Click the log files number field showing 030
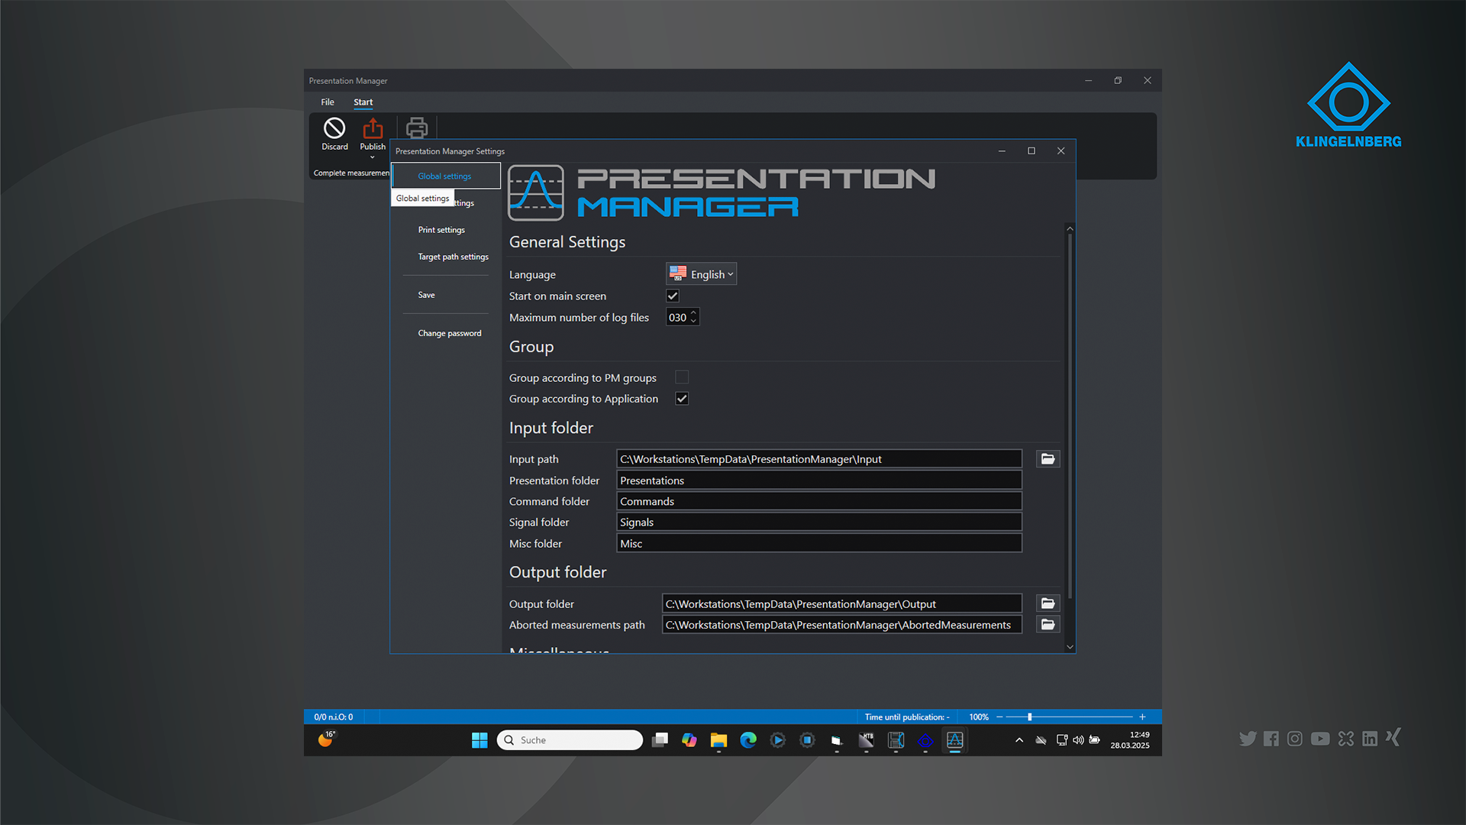Image resolution: width=1466 pixels, height=825 pixels. (x=678, y=317)
